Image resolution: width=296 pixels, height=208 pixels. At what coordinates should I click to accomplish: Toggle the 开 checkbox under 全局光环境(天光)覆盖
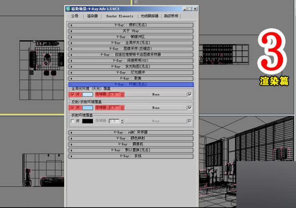click(x=72, y=94)
